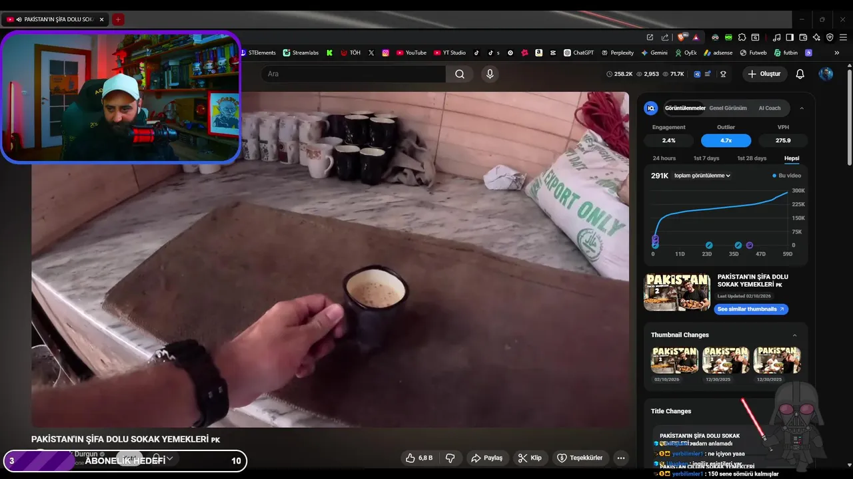Click the YouTube search magnifier button
Viewport: 853px width, 479px height.
click(460, 74)
